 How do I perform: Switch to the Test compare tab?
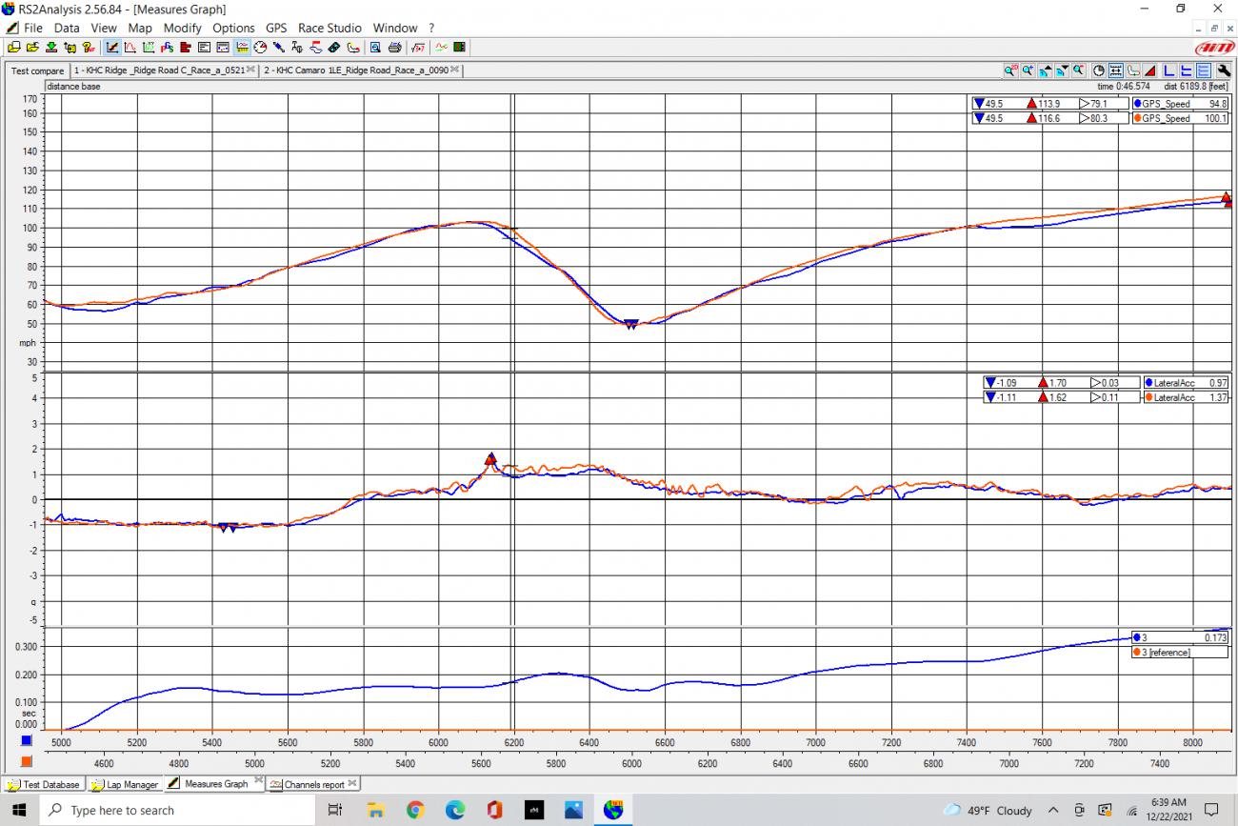pyautogui.click(x=37, y=71)
